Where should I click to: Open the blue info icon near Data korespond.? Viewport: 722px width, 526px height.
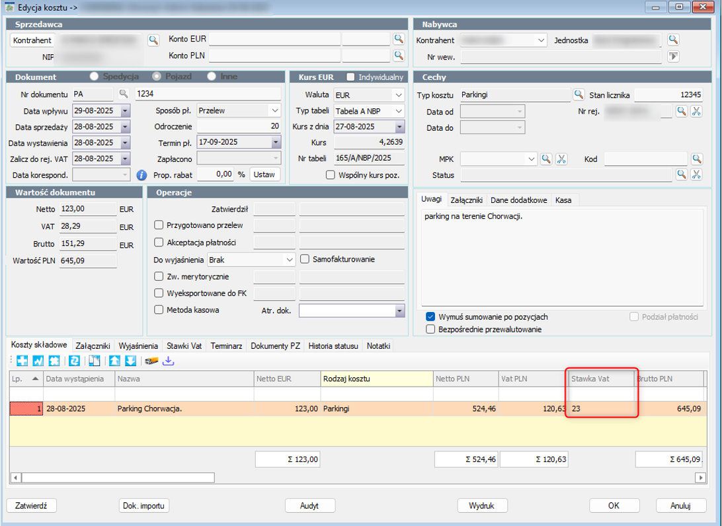(141, 175)
